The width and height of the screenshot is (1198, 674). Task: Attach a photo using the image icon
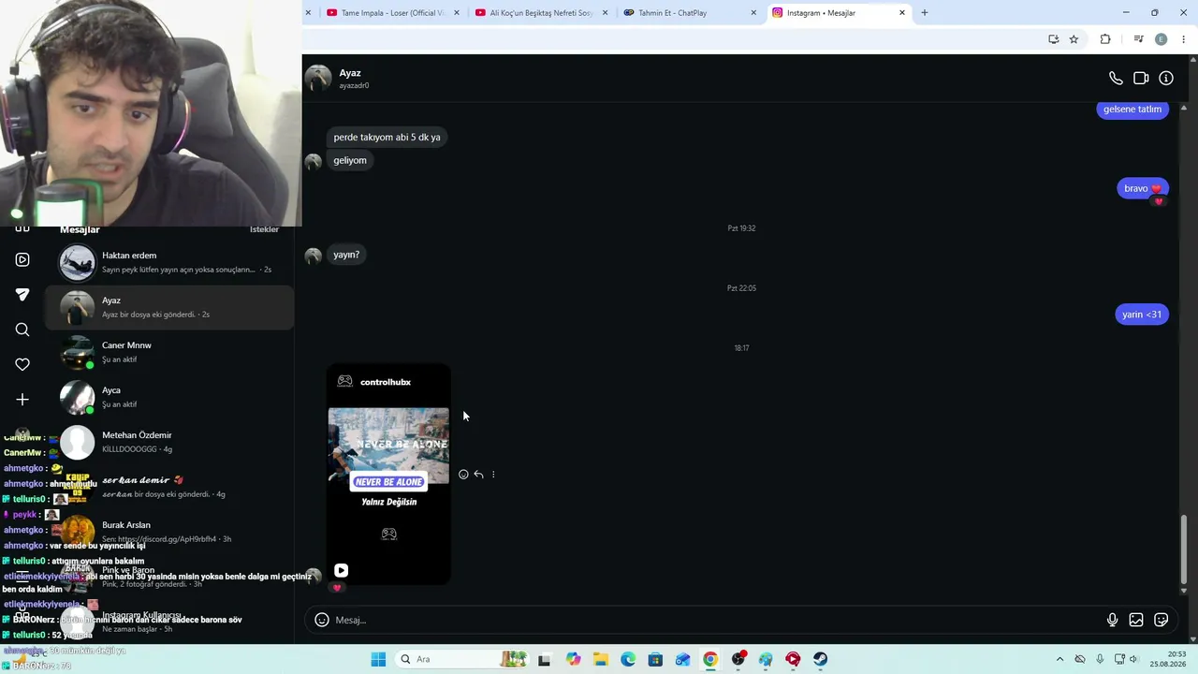[x=1136, y=620]
